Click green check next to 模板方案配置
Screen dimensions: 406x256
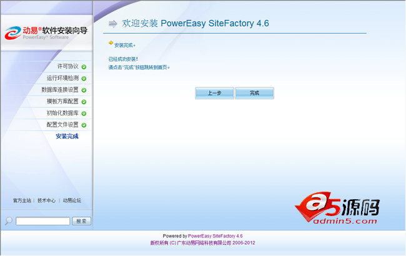(x=84, y=102)
